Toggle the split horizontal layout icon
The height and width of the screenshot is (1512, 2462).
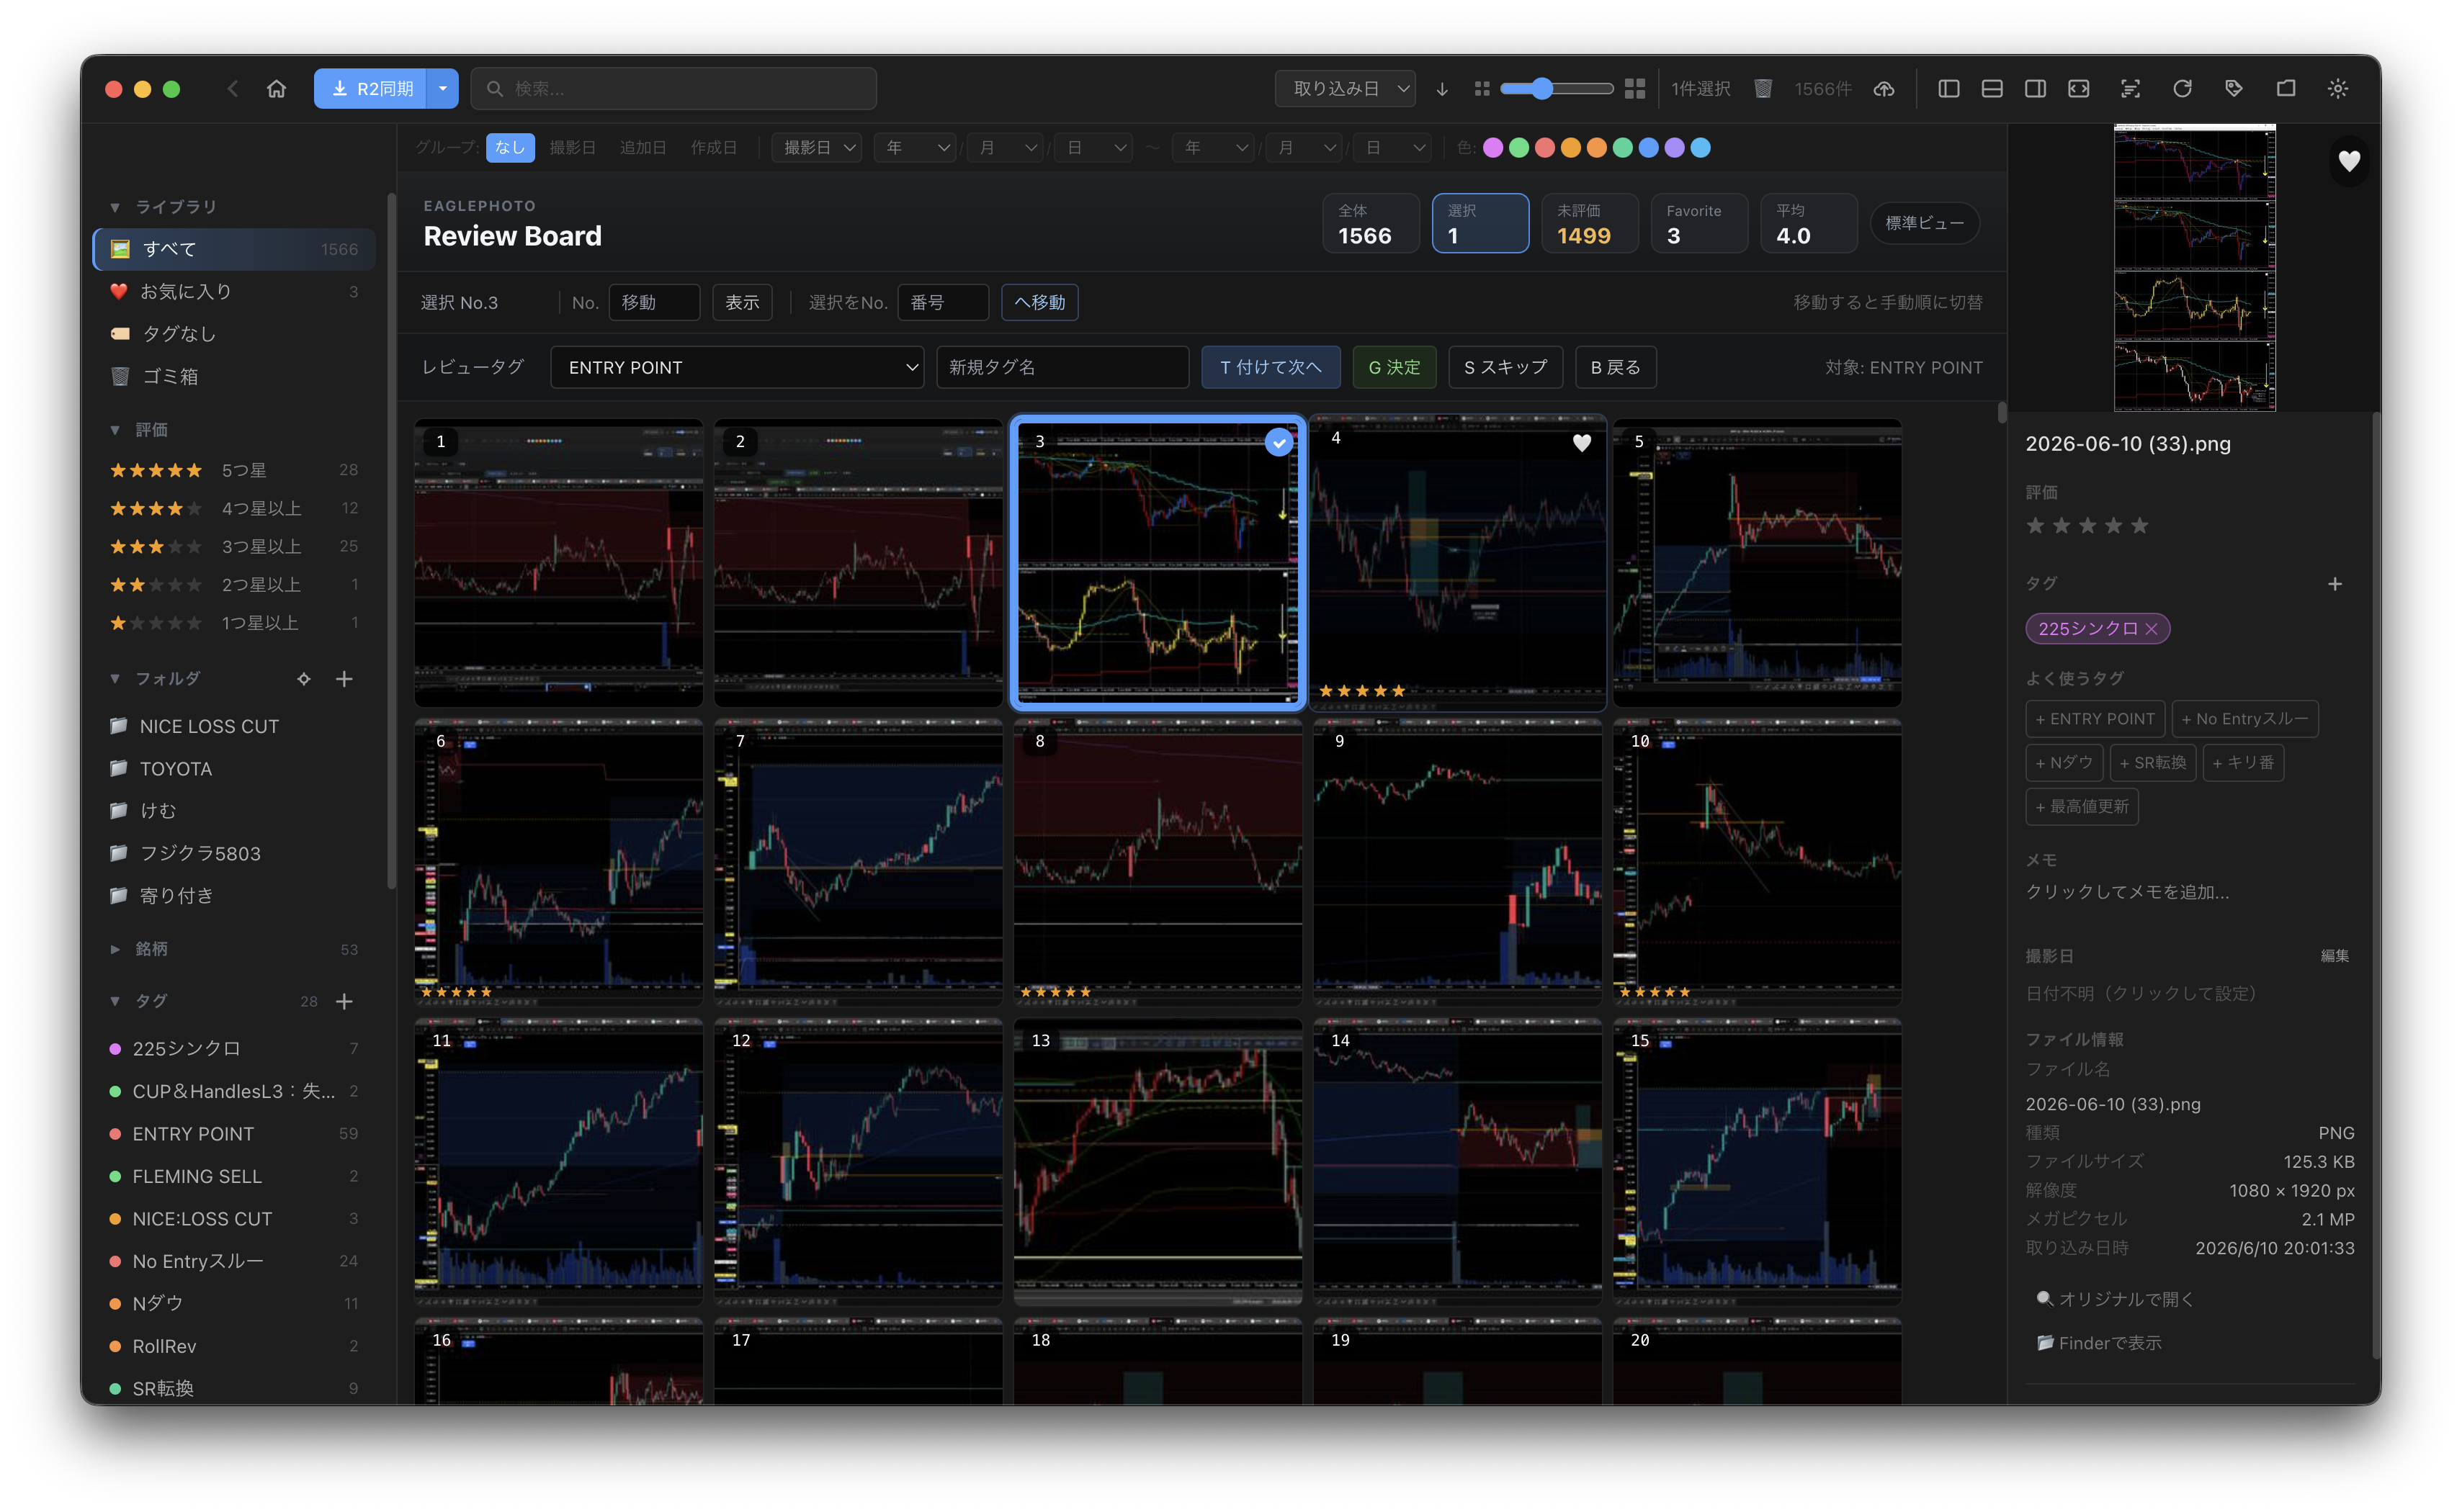click(1991, 89)
